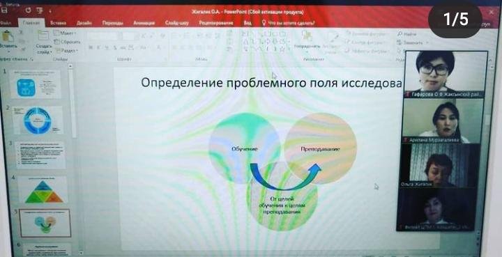Open the Раздел section dropdown
502x257 pixels.
click(66, 51)
